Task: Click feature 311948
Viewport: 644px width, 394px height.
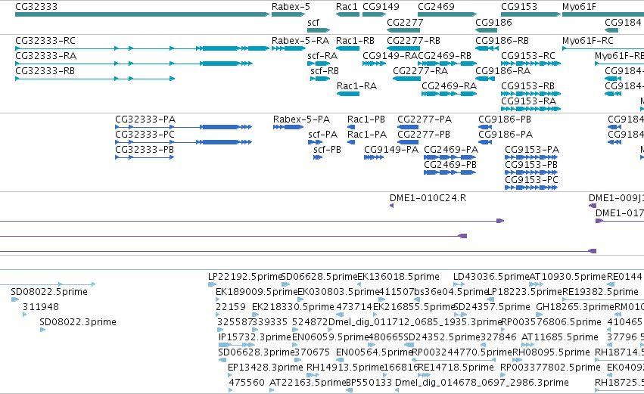Action: [41, 307]
